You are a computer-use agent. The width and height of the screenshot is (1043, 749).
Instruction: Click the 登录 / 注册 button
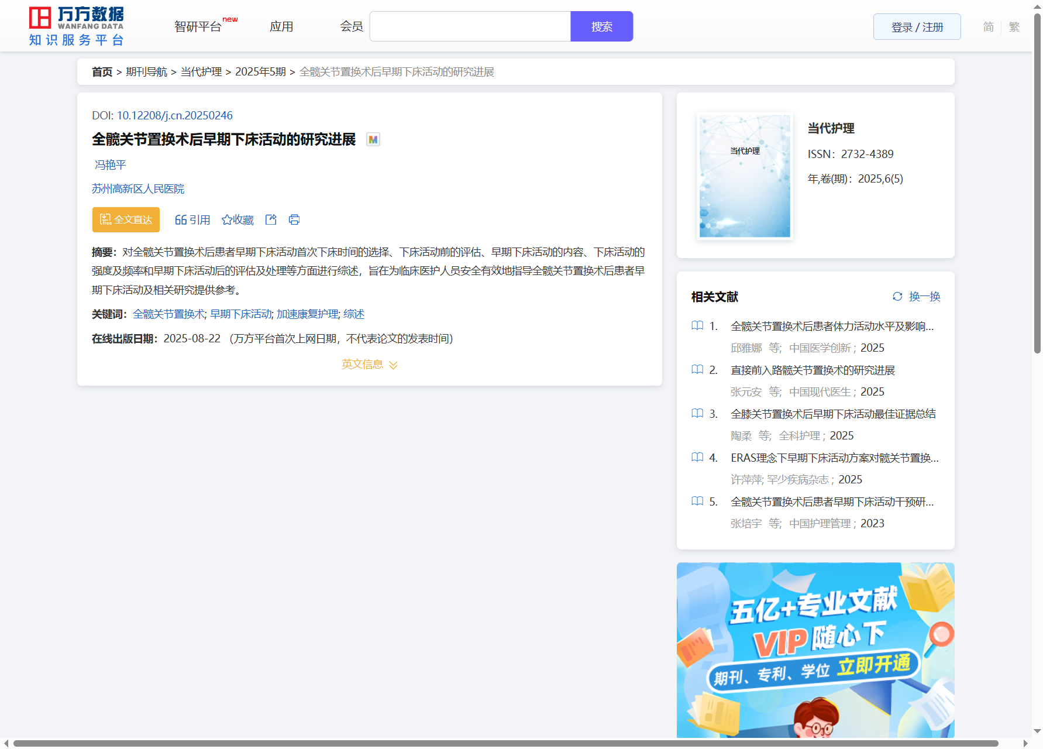[x=917, y=27]
